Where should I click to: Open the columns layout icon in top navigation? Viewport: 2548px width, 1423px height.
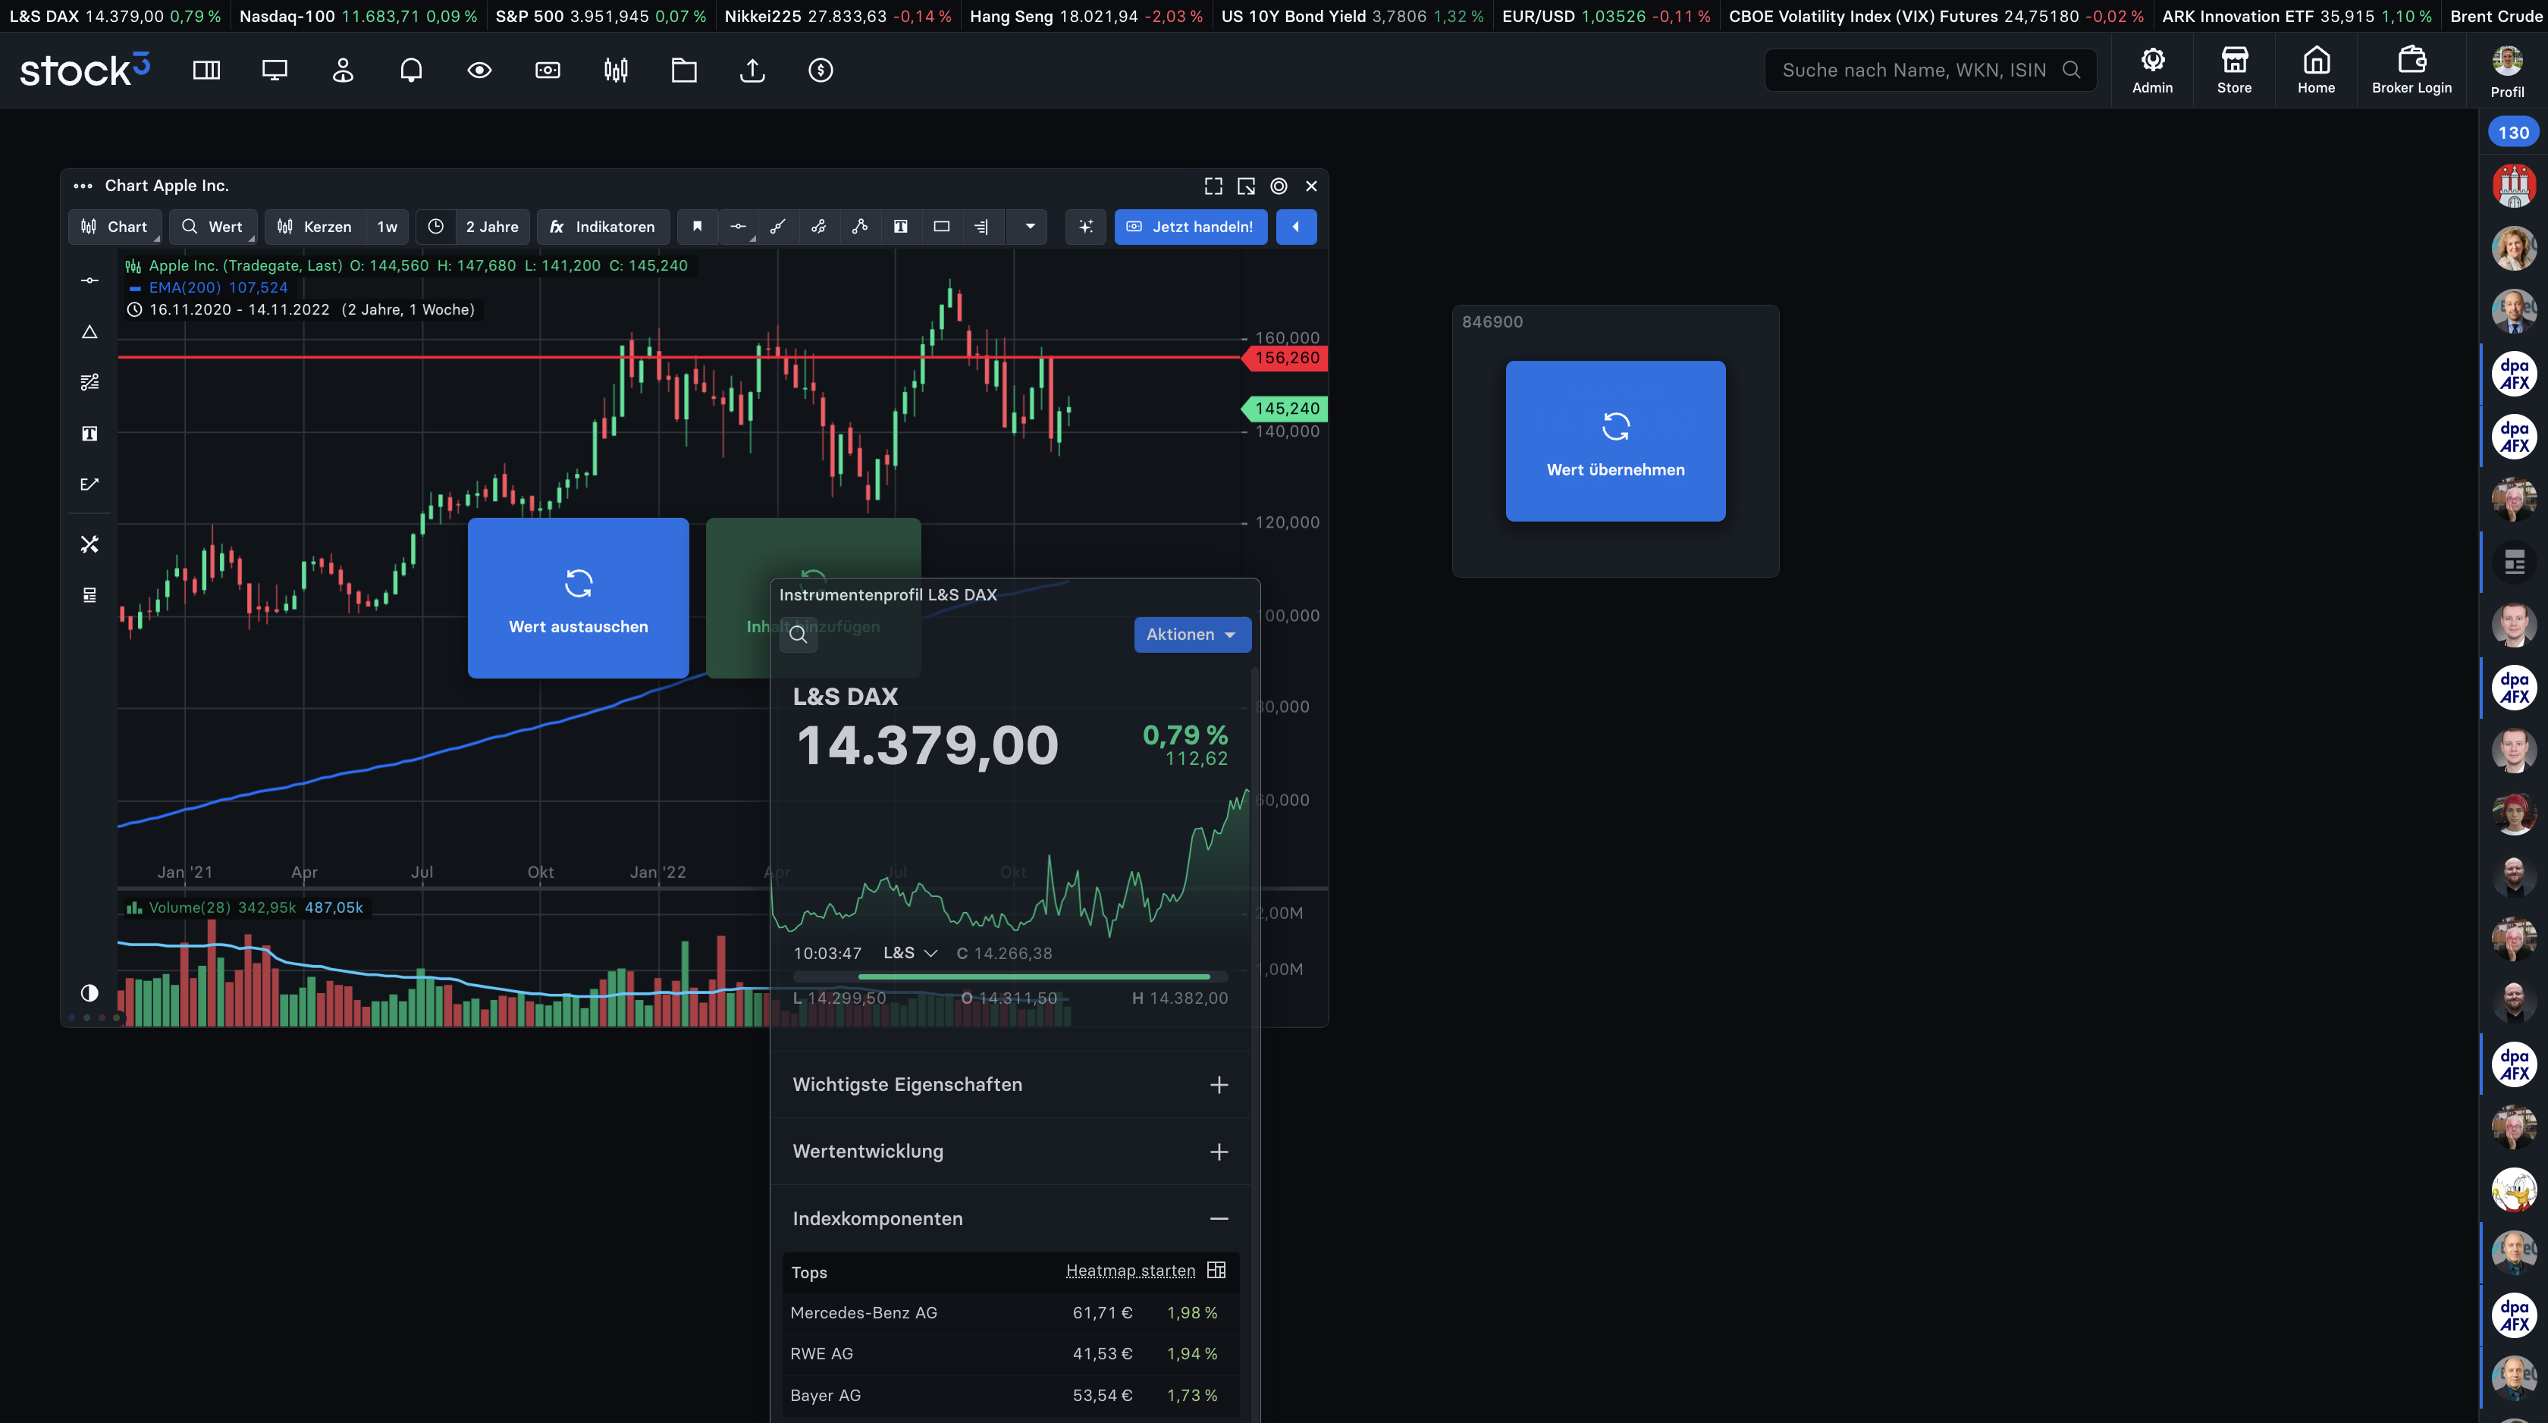tap(206, 71)
